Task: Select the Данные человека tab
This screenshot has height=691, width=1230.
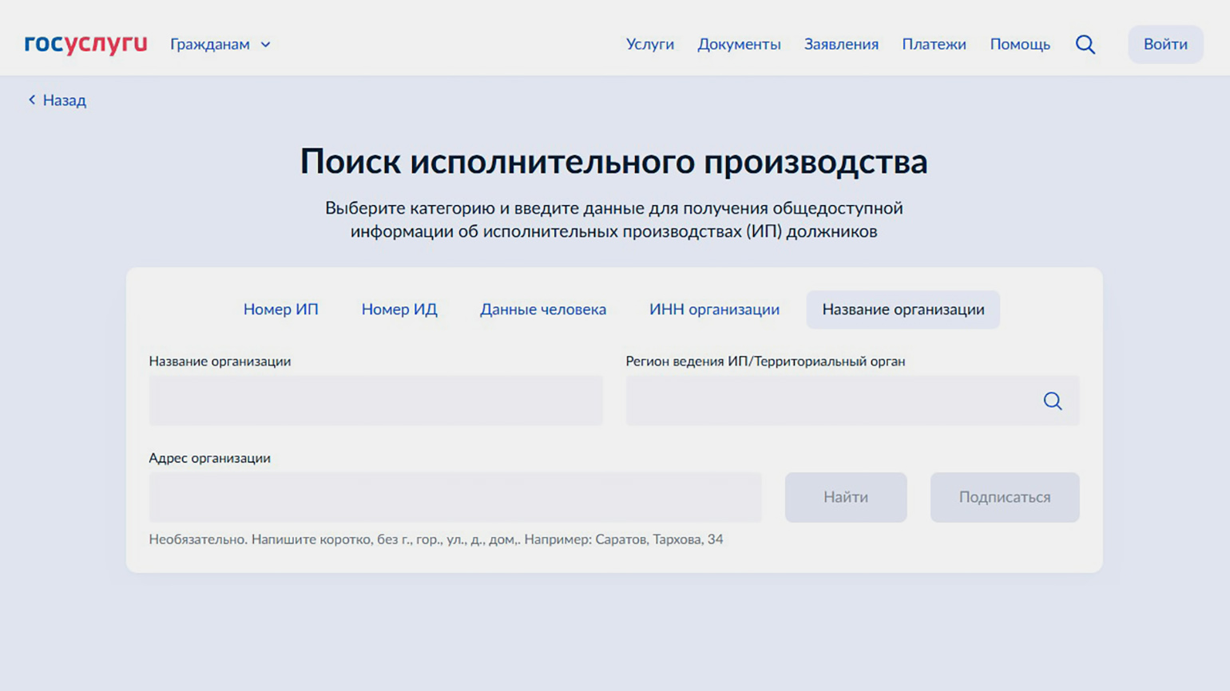Action: (x=542, y=310)
